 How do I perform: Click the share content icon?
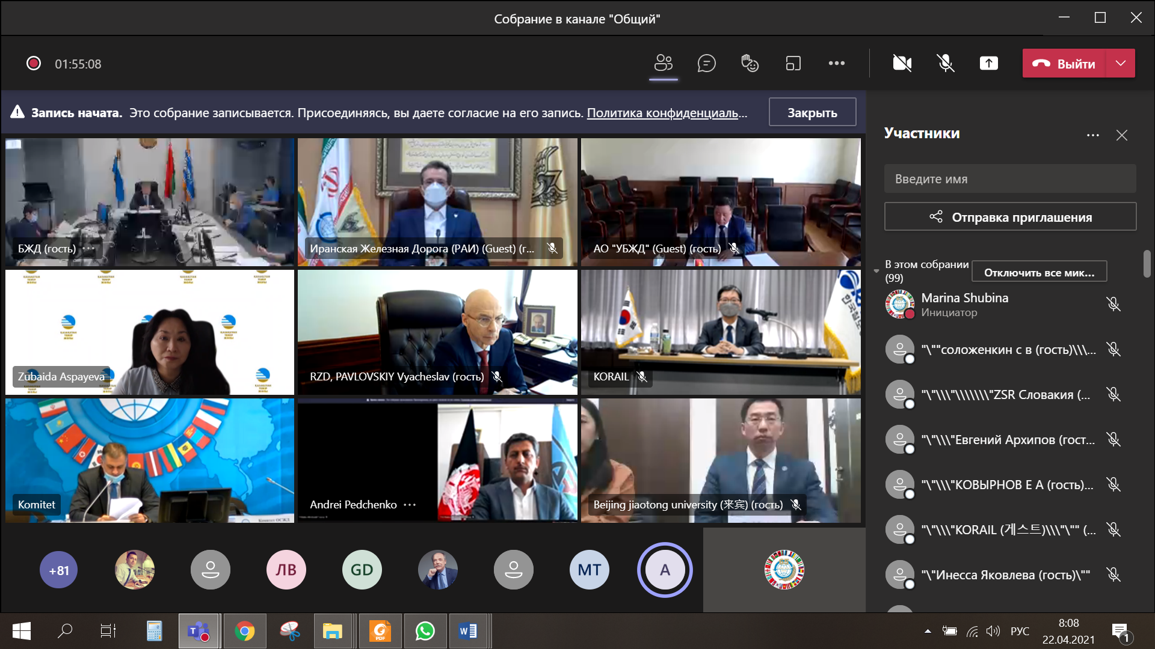(989, 63)
